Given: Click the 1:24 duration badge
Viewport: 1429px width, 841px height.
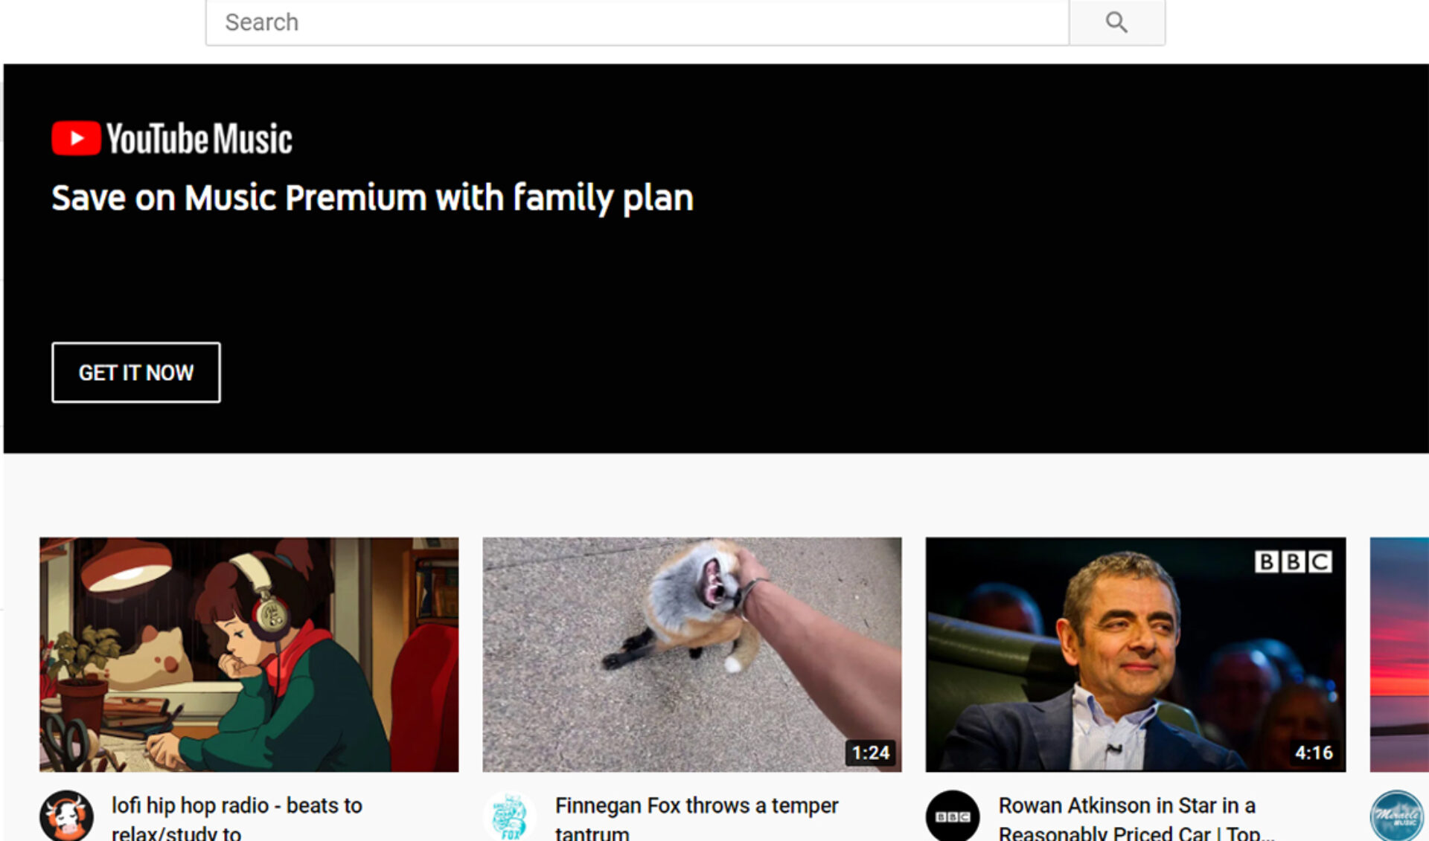Looking at the screenshot, I should tap(871, 753).
